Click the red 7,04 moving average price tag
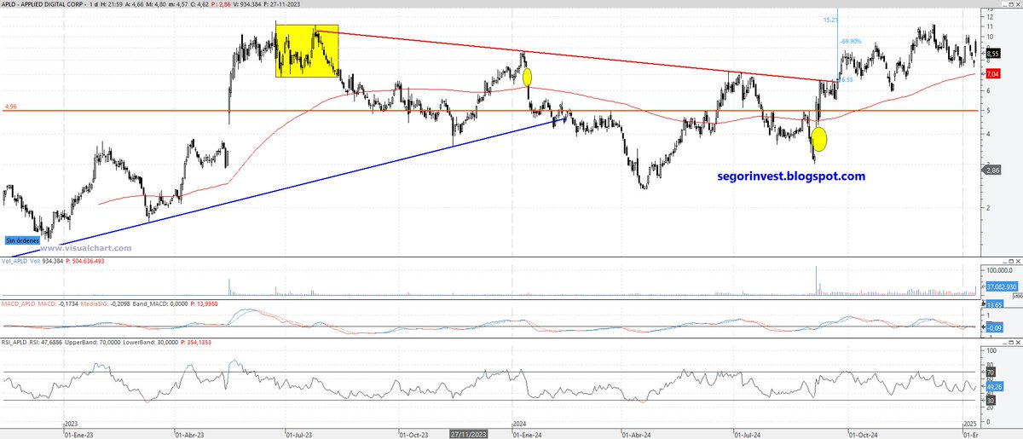This screenshot has height=439, width=1023. pyautogui.click(x=994, y=74)
